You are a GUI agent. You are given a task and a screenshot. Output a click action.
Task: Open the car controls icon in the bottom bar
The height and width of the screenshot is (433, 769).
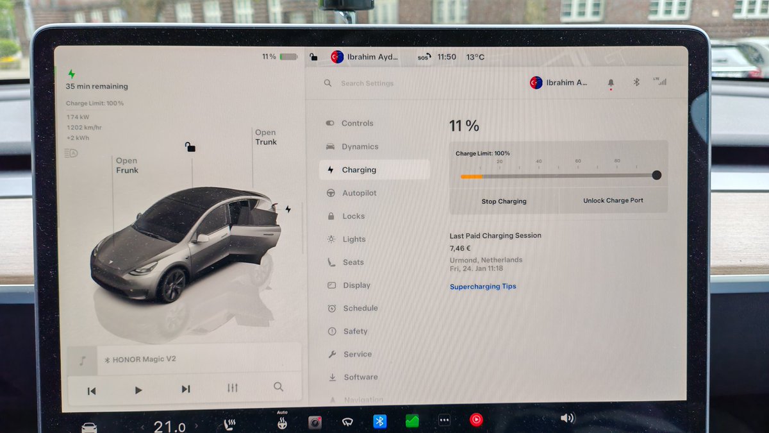[89, 427]
